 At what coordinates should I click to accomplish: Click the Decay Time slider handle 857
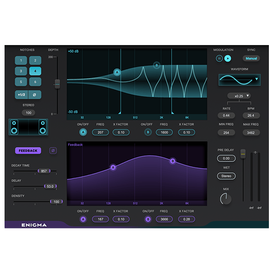point(44,171)
